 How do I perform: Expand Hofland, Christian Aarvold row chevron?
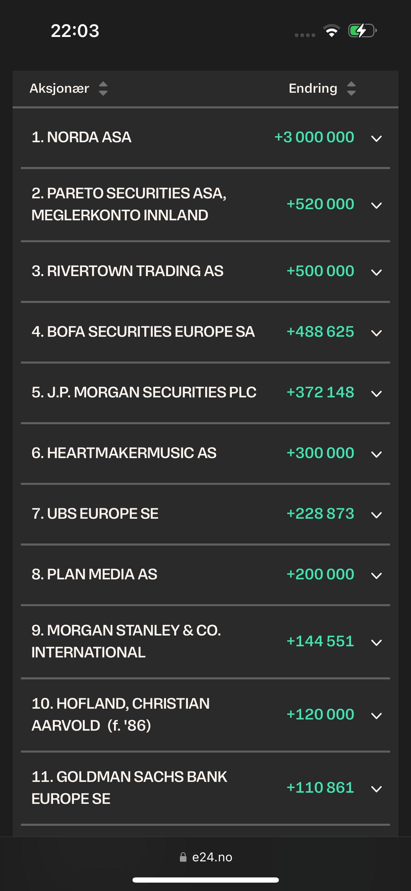(x=376, y=716)
